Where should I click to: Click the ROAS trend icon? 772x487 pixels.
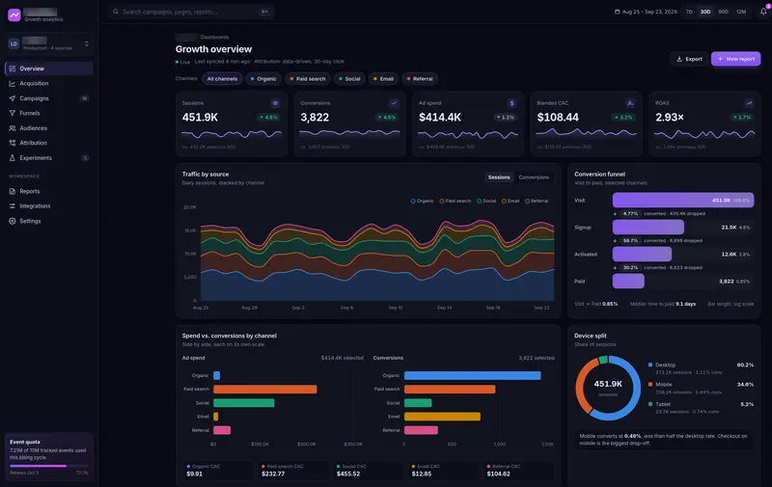tap(749, 103)
